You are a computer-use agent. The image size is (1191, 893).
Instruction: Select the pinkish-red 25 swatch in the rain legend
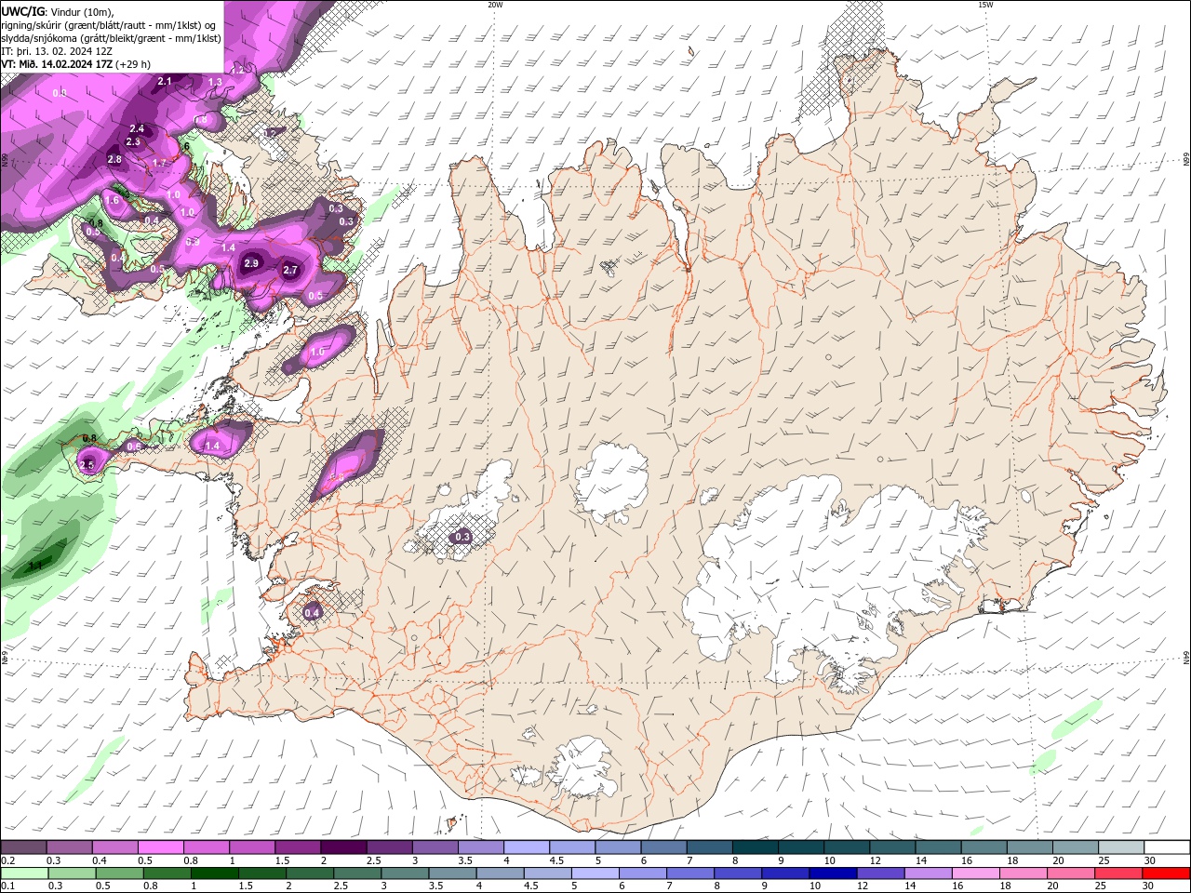(x=1118, y=873)
